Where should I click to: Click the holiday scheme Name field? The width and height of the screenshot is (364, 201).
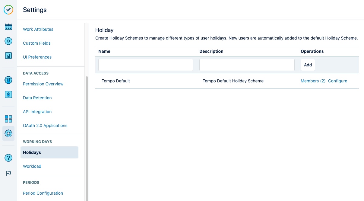[146, 65]
